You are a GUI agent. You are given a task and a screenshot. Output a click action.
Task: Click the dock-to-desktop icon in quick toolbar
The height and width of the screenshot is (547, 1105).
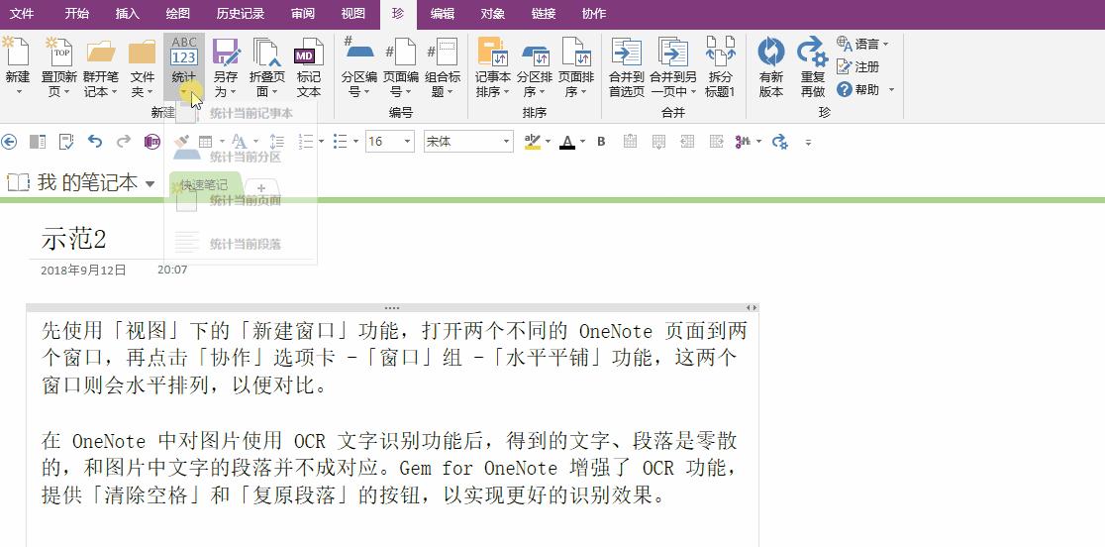pos(38,142)
